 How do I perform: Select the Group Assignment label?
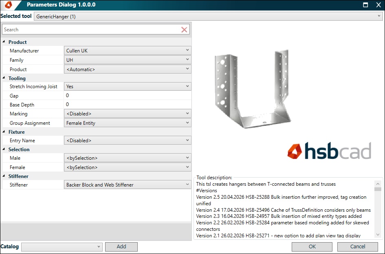click(x=30, y=123)
